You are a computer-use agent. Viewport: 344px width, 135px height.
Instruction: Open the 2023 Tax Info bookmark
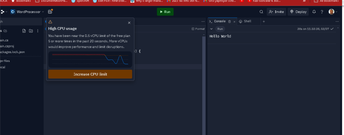tap(183, 1)
